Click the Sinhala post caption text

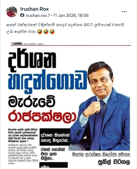[x=65, y=28]
